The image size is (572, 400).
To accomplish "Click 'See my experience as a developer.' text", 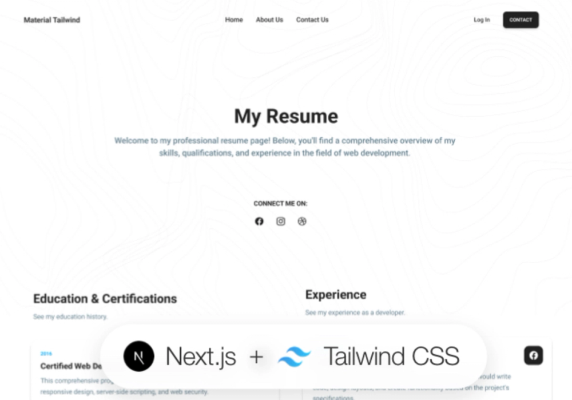I will tap(355, 312).
